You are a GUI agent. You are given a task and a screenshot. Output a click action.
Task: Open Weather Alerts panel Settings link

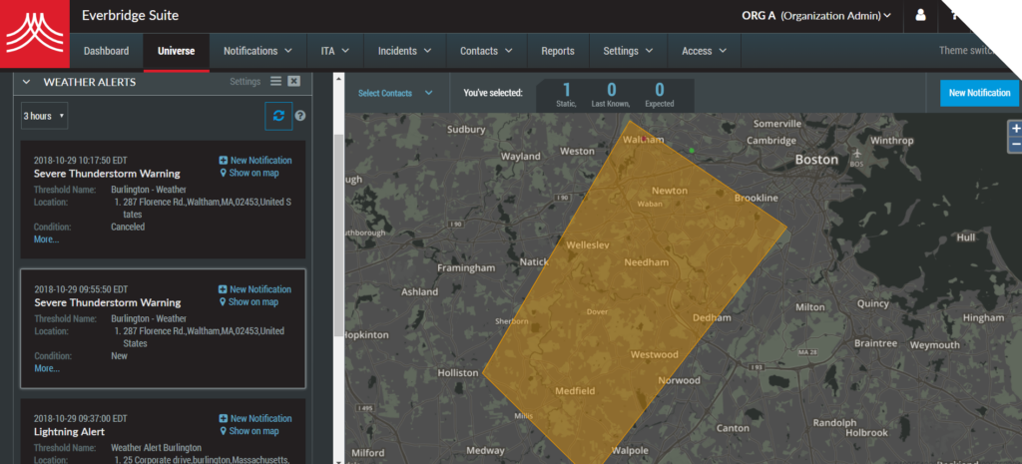coord(246,82)
